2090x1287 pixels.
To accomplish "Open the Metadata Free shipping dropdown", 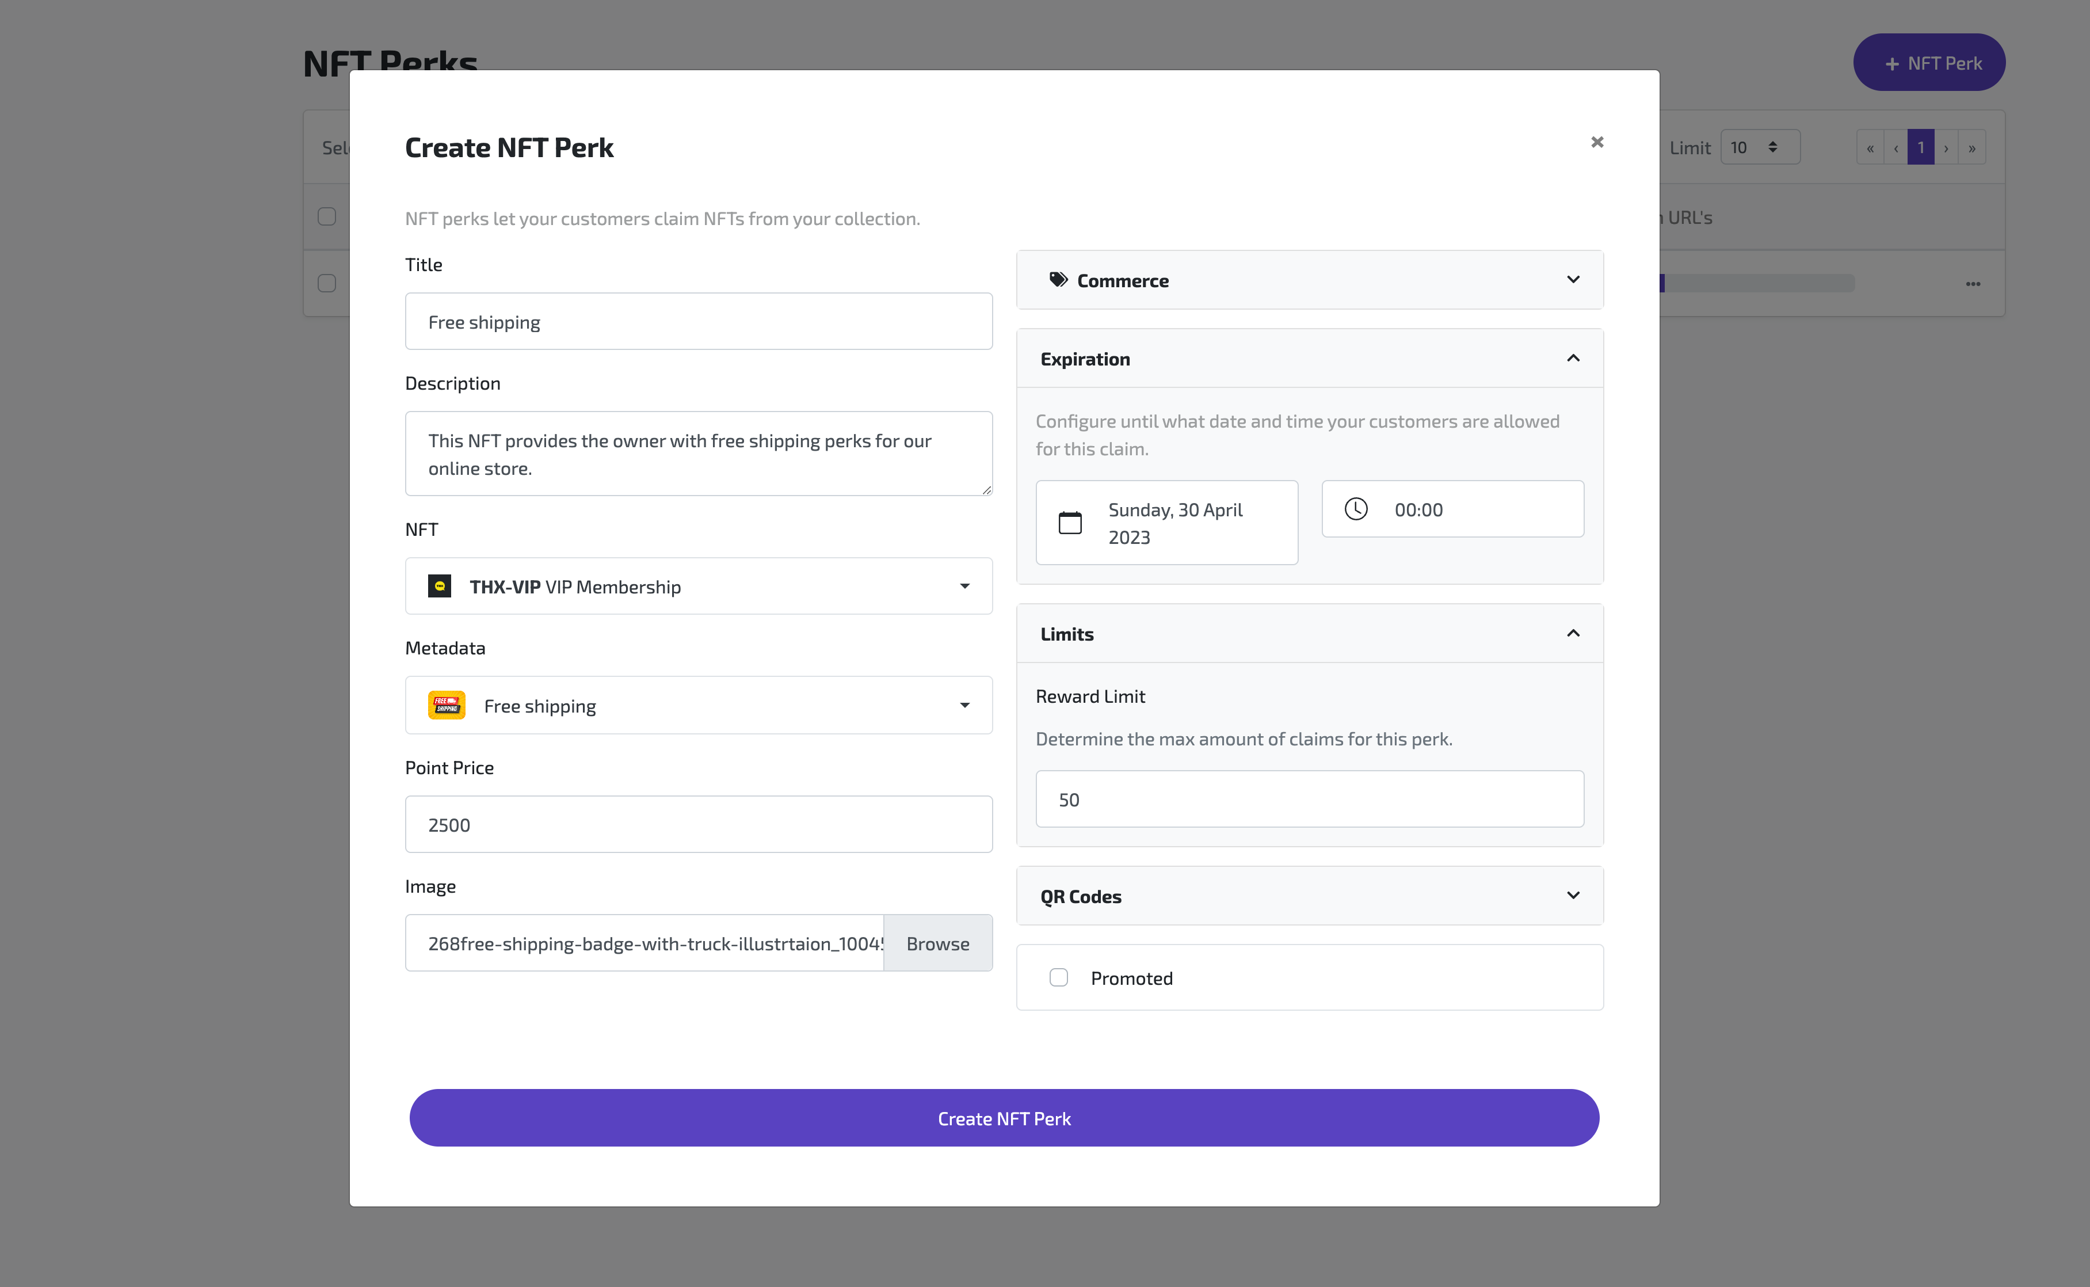I will pyautogui.click(x=698, y=706).
